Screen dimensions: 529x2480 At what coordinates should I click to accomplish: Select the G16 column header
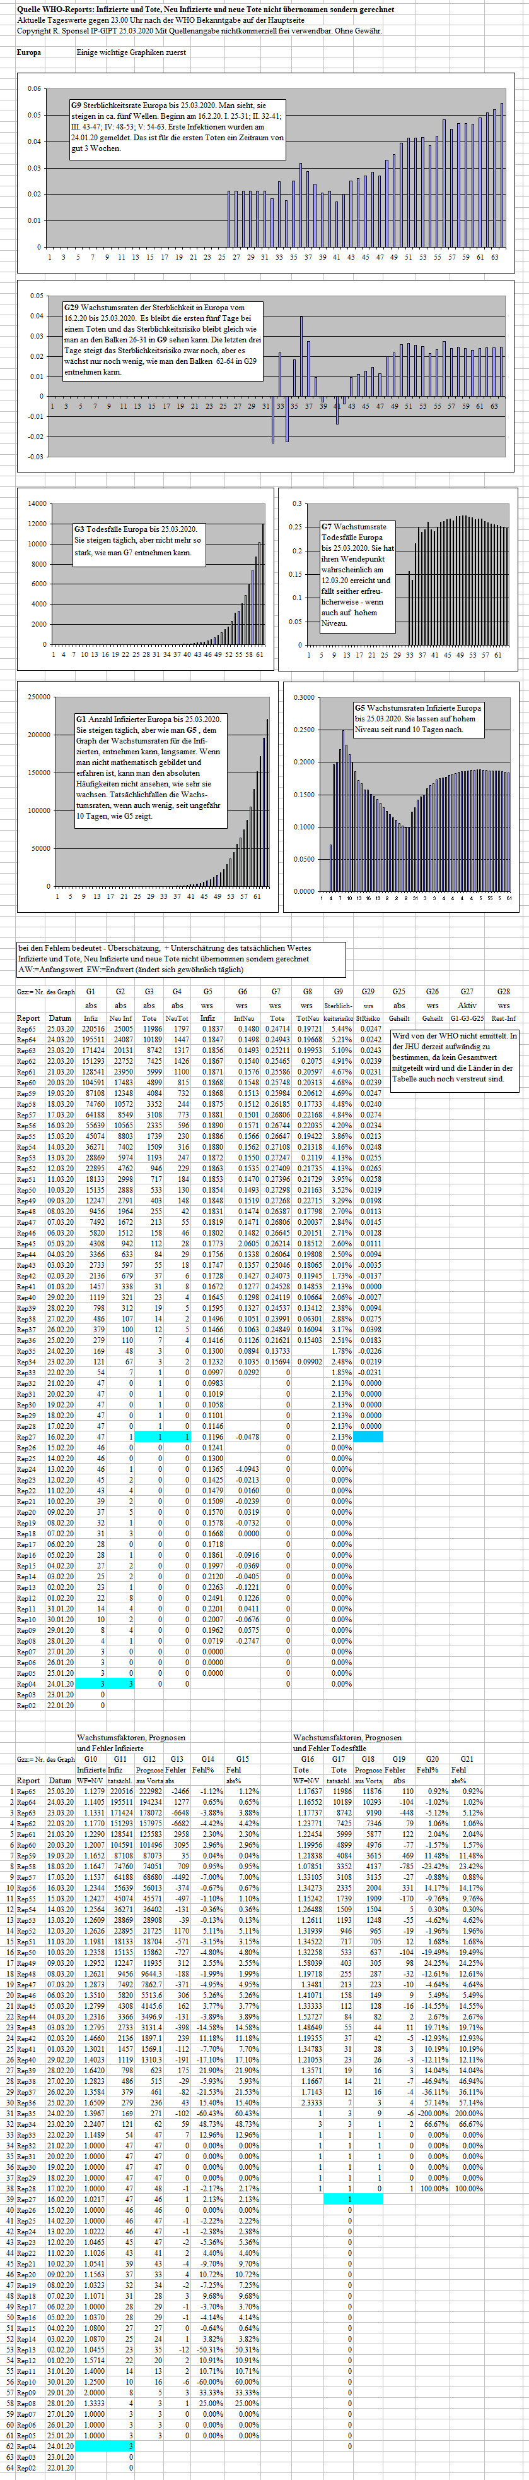click(x=307, y=1758)
